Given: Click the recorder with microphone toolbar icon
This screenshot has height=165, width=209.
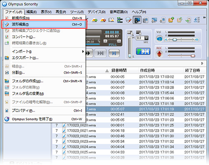Looking at the screenshot, I should pyautogui.click(x=163, y=20).
